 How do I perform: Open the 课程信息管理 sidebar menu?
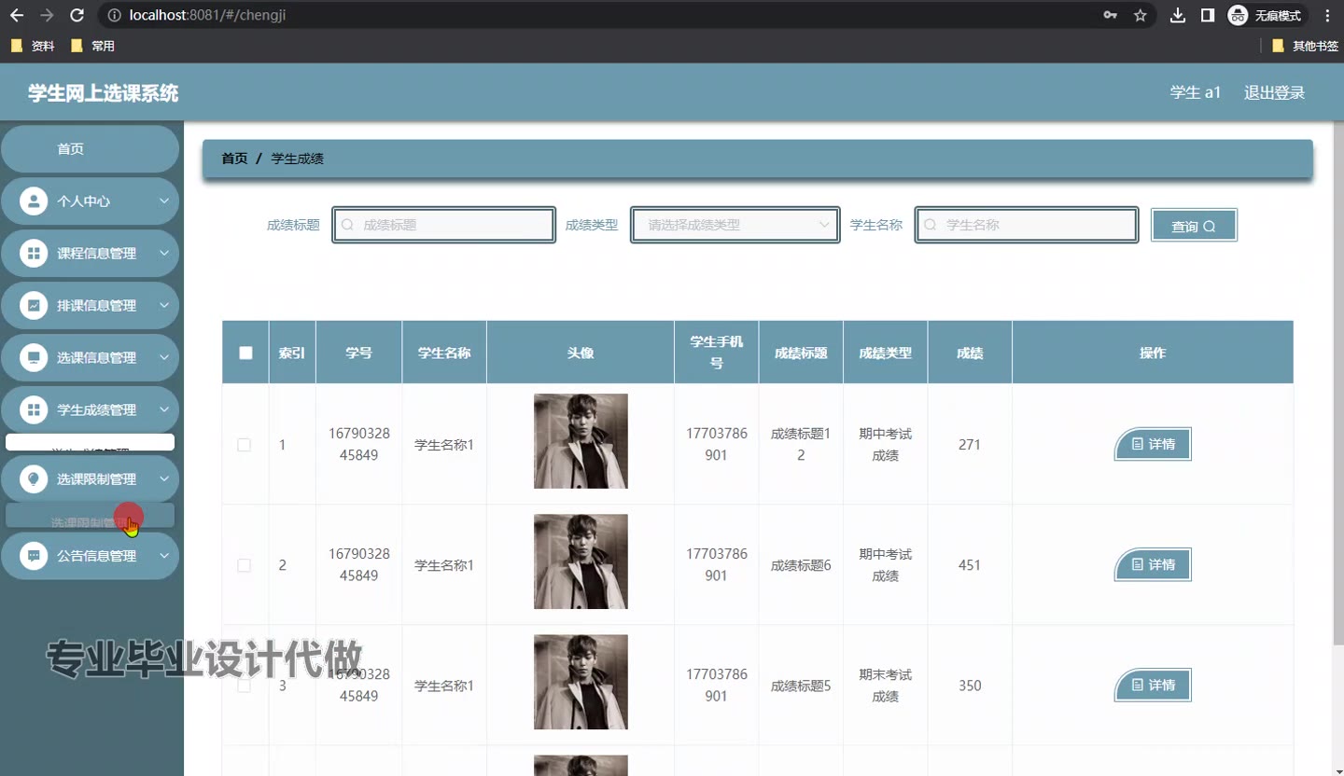(90, 253)
